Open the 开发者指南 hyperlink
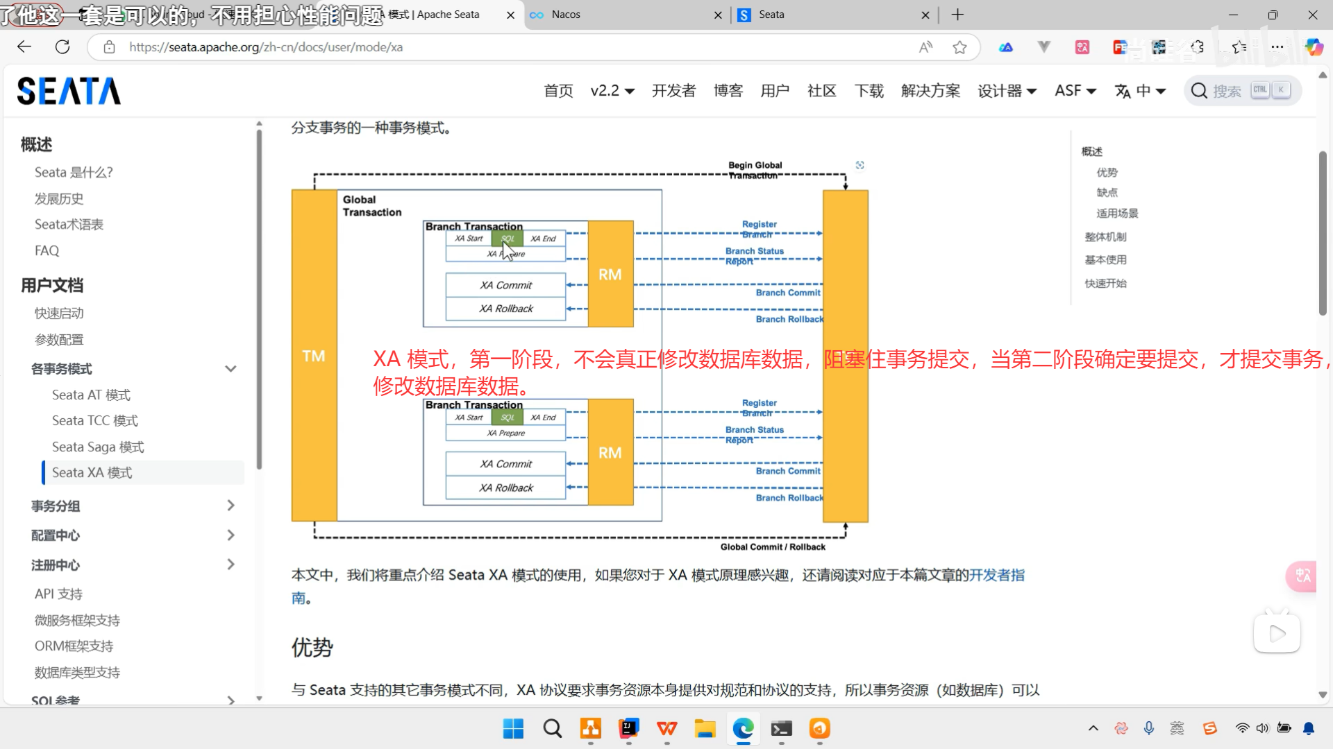This screenshot has height=749, width=1333. tap(996, 575)
